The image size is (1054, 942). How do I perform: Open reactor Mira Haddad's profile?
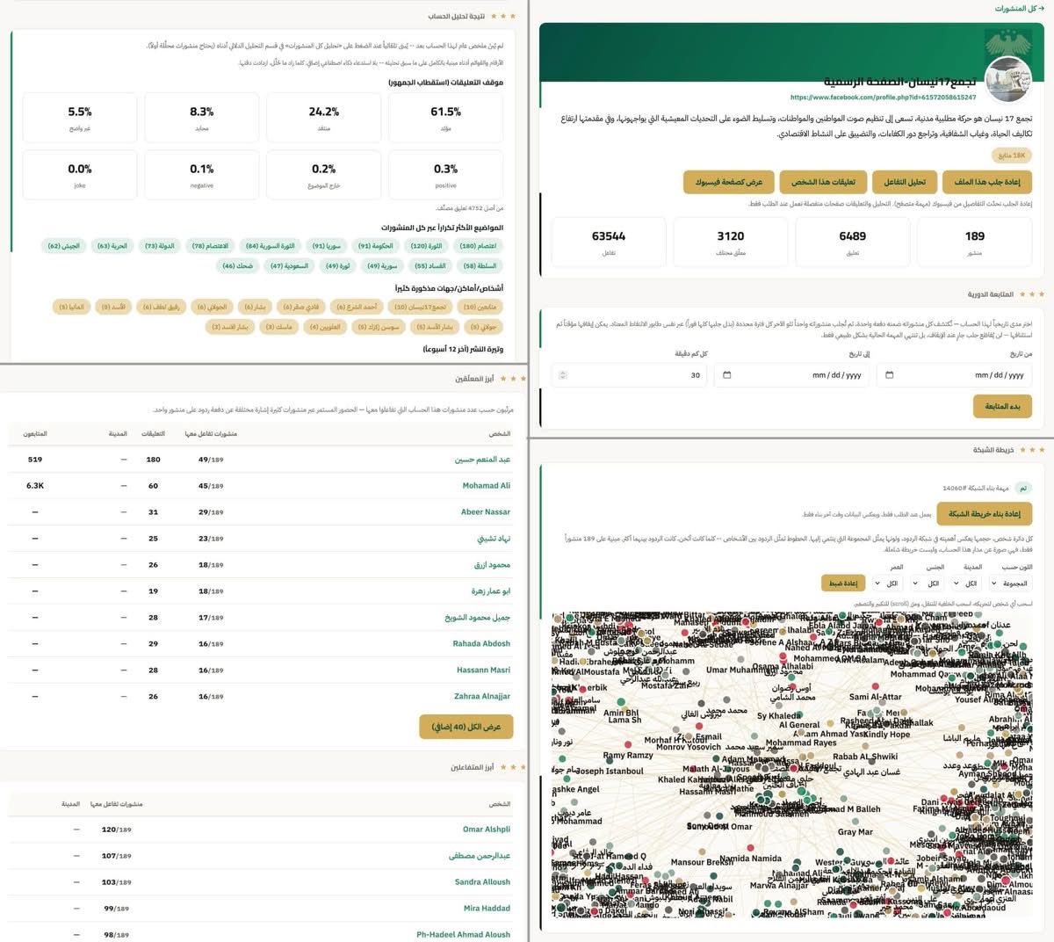pyautogui.click(x=487, y=909)
